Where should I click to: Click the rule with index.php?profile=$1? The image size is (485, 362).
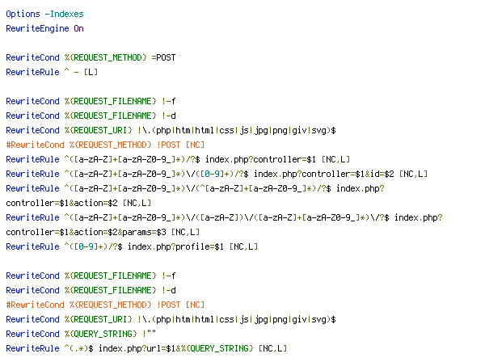pos(132,246)
